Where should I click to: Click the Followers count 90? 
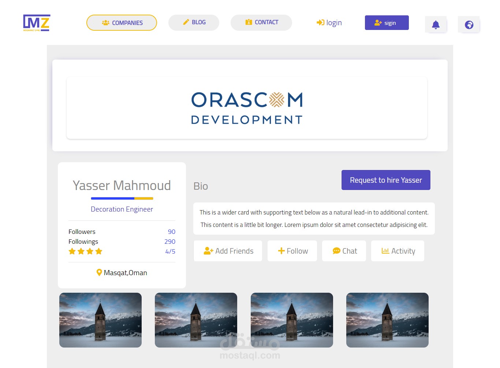click(172, 232)
